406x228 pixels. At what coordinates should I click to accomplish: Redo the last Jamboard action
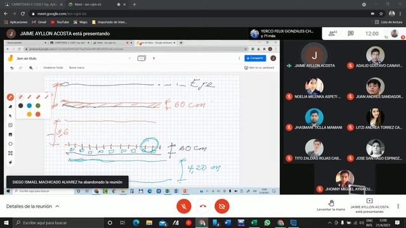coord(20,68)
